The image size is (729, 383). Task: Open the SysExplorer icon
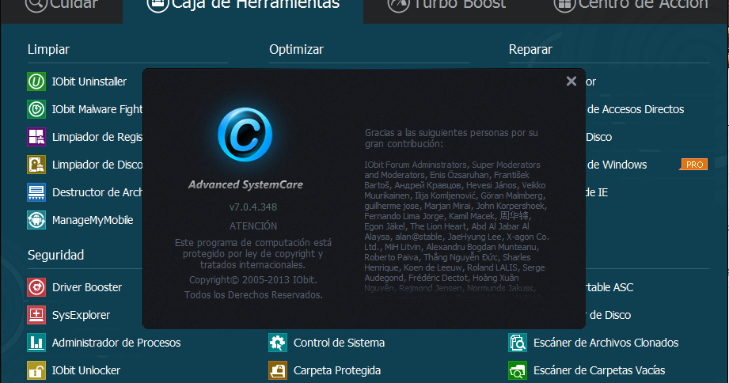pos(36,315)
